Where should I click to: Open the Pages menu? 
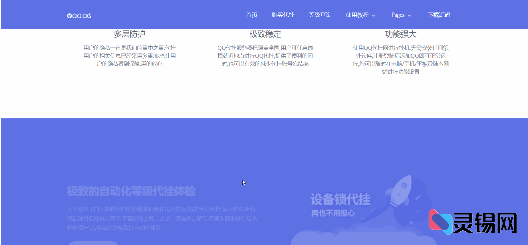tap(398, 15)
